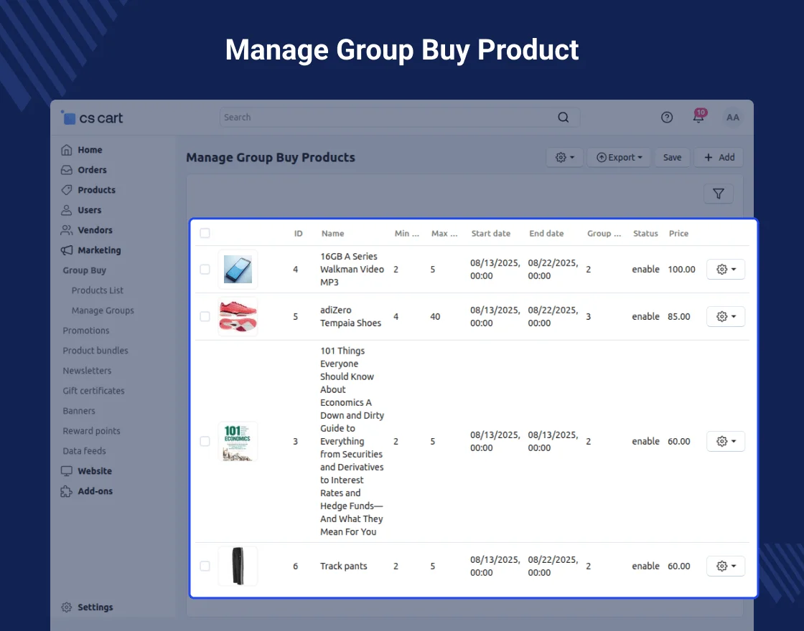Go to Manage Groups in sidebar
This screenshot has height=631, width=804.
103,310
